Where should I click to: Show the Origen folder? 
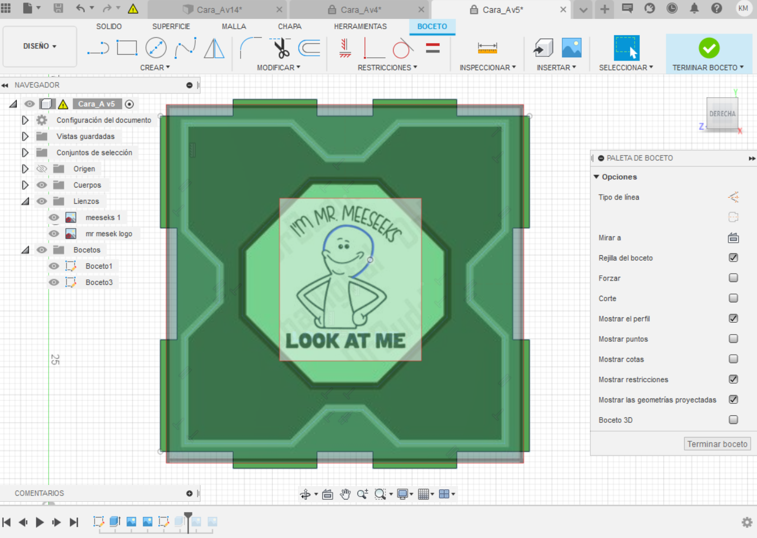[42, 169]
